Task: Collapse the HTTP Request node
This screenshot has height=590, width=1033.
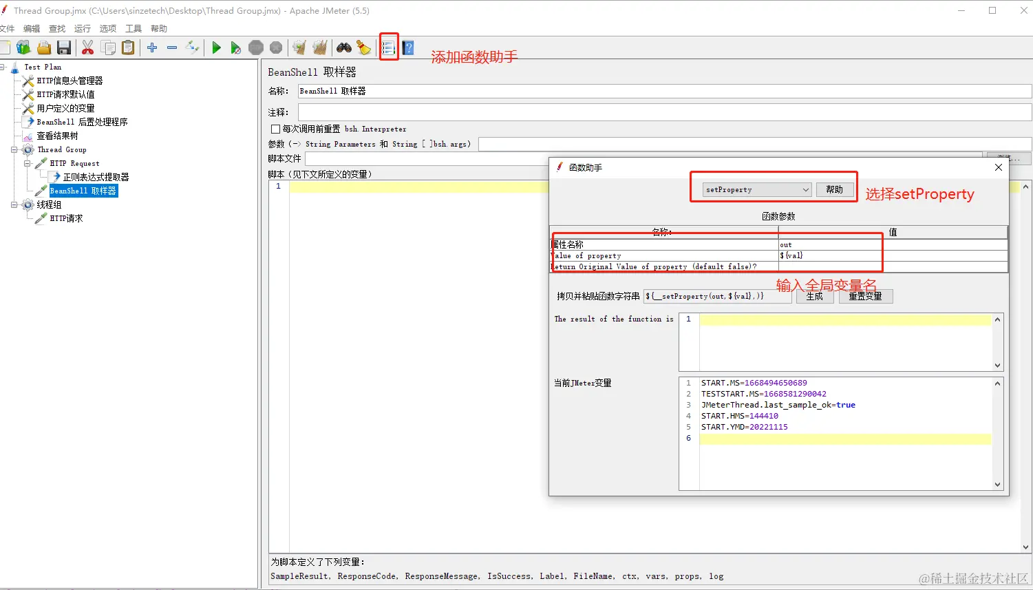Action: pyautogui.click(x=28, y=163)
